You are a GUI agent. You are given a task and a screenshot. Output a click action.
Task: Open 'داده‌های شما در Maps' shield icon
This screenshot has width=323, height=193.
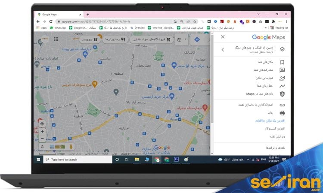282,94
